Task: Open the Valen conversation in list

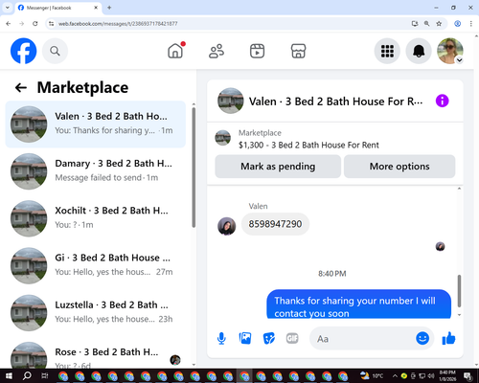Action: (96, 124)
